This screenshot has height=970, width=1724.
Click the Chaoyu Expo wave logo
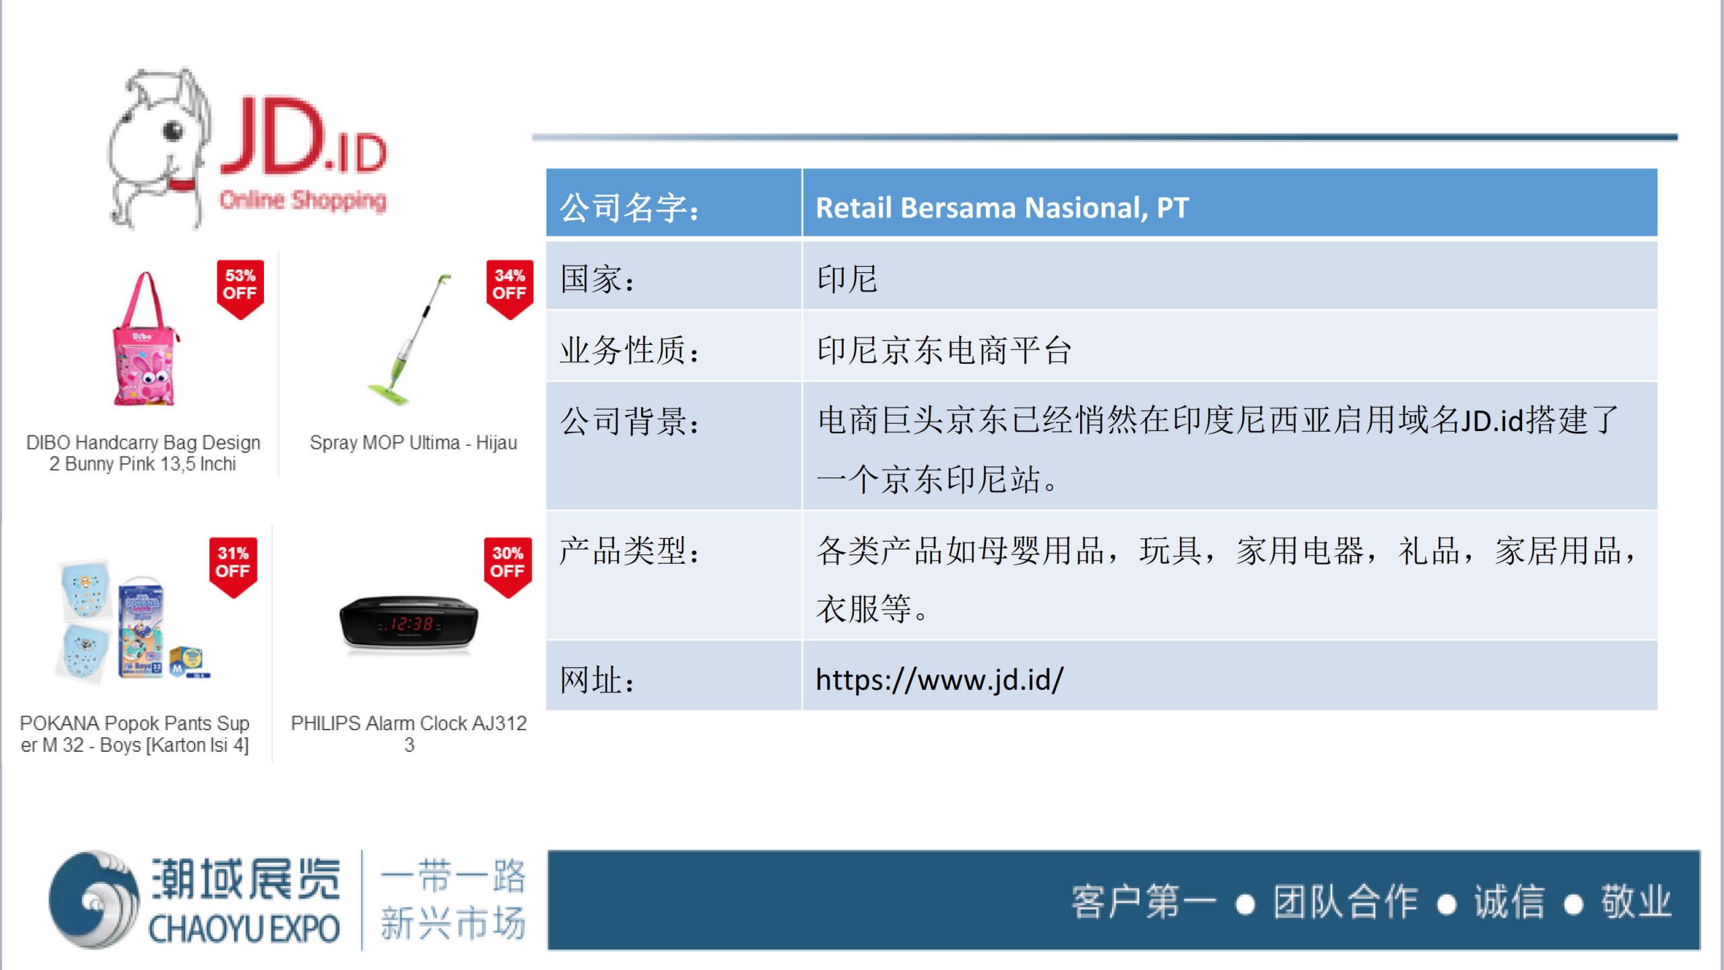pyautogui.click(x=94, y=900)
